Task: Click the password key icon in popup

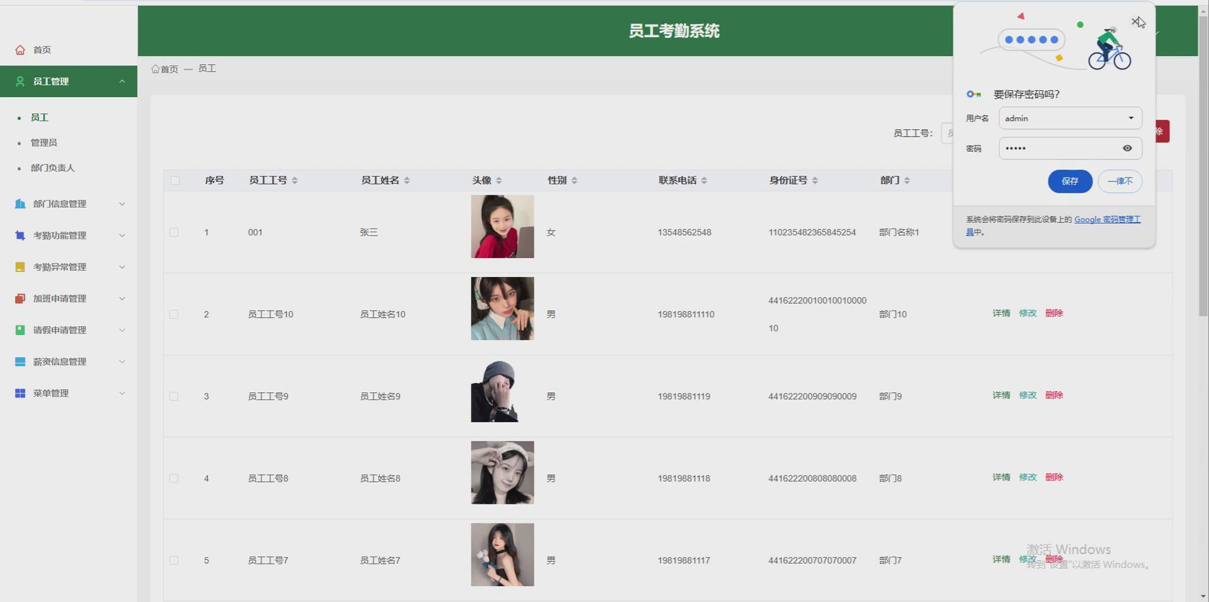Action: (x=973, y=94)
